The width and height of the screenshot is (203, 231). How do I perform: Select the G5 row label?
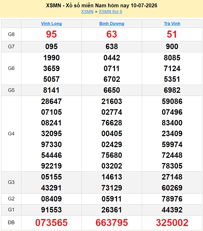(11, 90)
